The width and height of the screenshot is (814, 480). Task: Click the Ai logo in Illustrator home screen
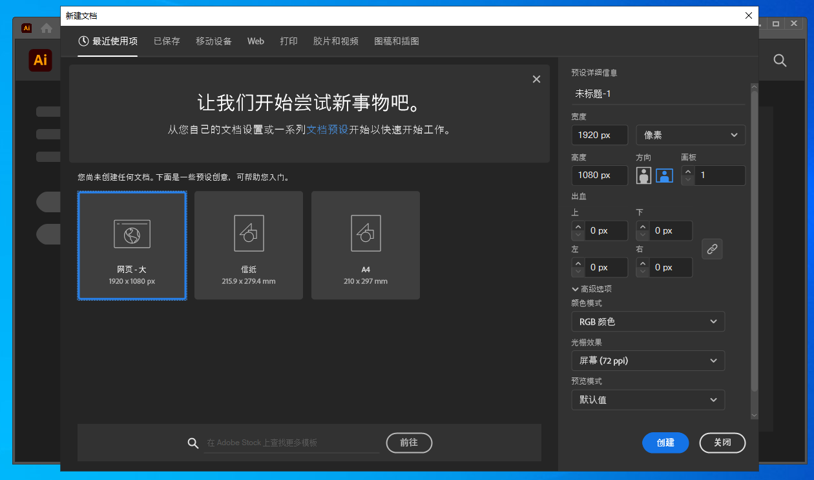pyautogui.click(x=40, y=61)
